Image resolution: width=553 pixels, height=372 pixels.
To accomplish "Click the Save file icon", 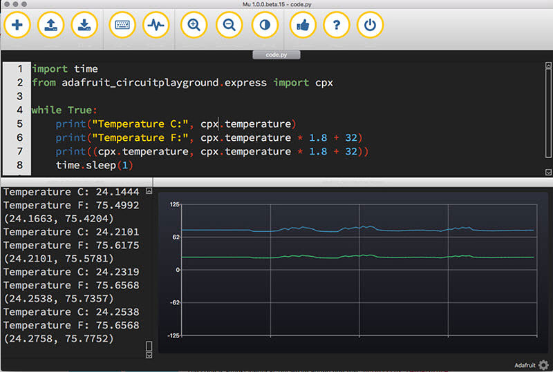I will pyautogui.click(x=84, y=26).
